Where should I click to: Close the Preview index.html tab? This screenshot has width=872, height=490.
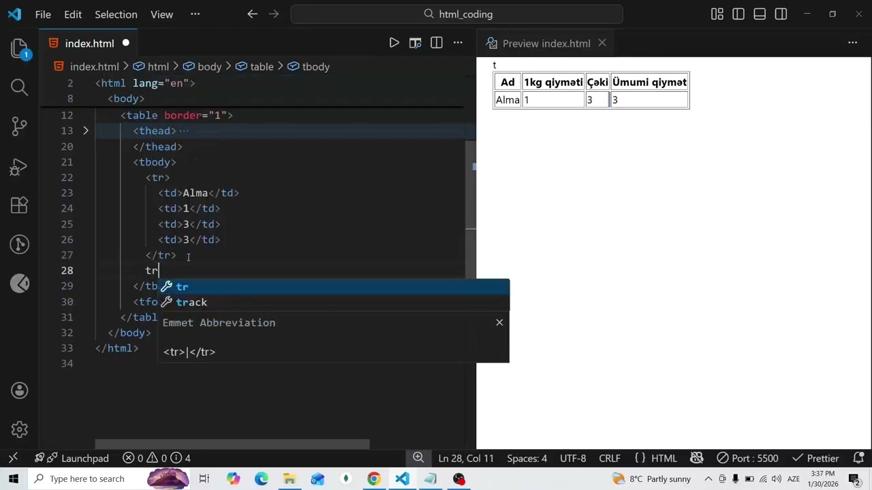[x=602, y=43]
